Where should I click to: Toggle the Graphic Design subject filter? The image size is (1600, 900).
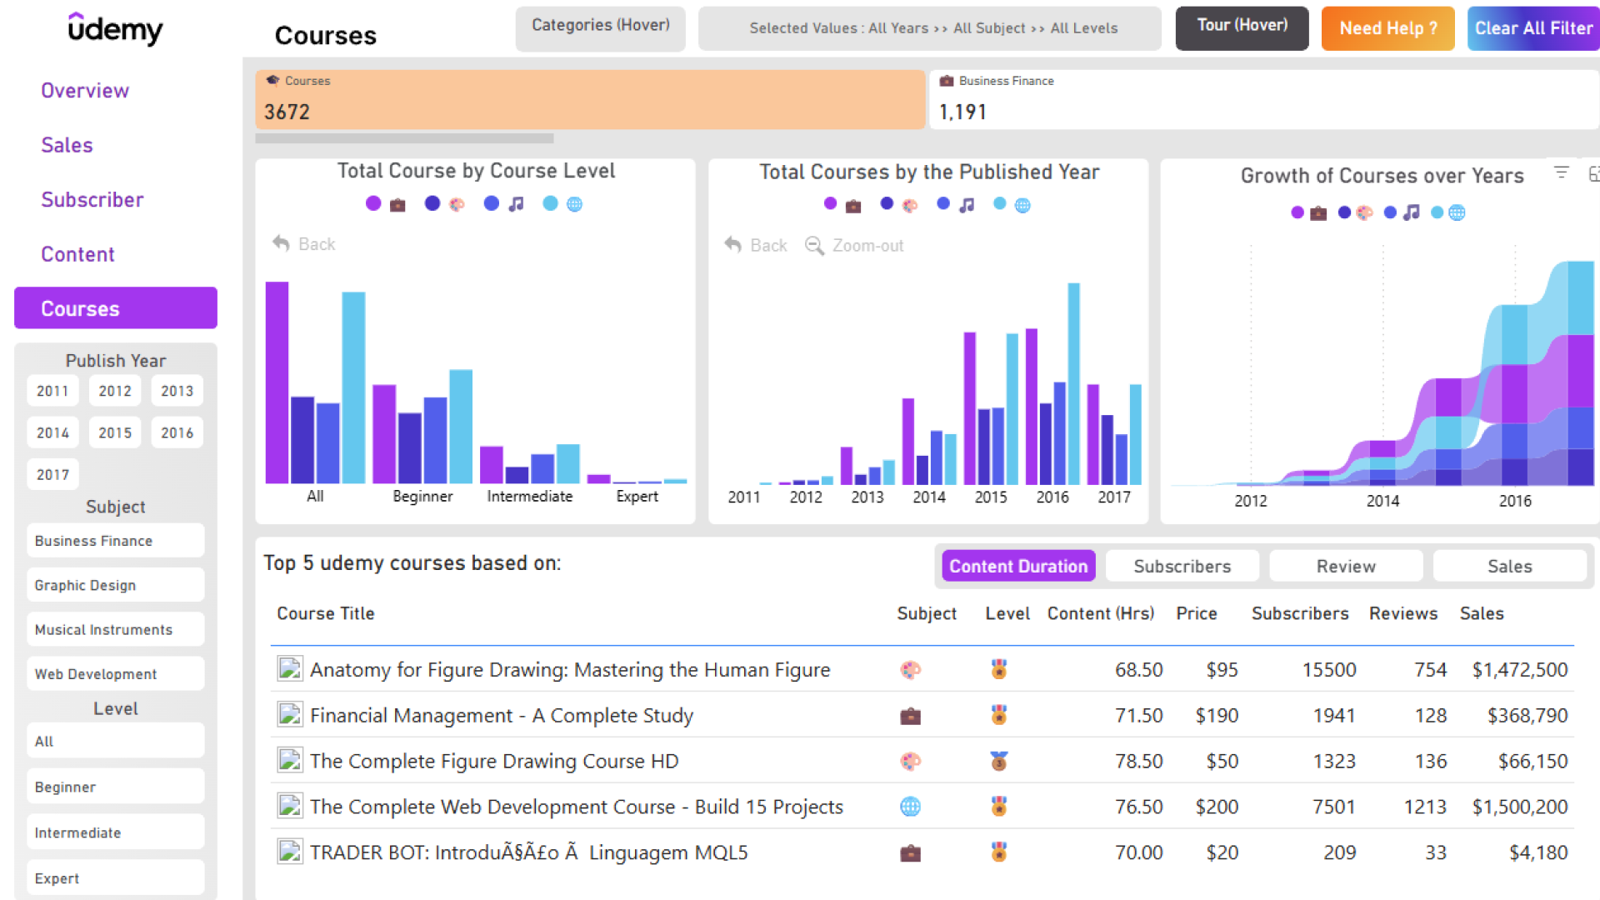point(115,585)
